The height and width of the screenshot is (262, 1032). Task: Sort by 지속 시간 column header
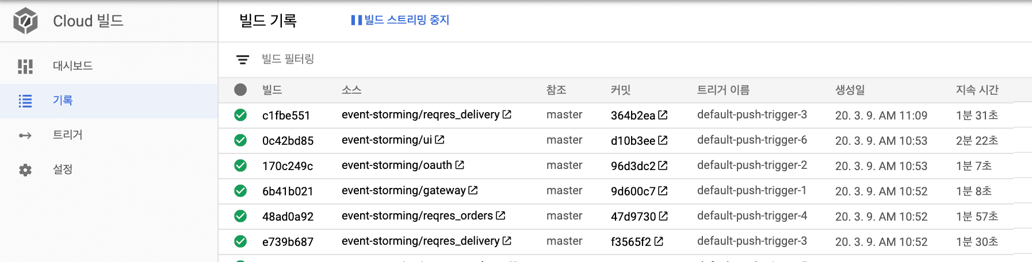[x=977, y=90]
